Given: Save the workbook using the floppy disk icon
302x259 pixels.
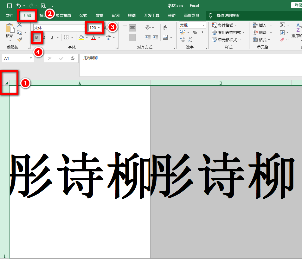Looking at the screenshot, I should [x=10, y=6].
